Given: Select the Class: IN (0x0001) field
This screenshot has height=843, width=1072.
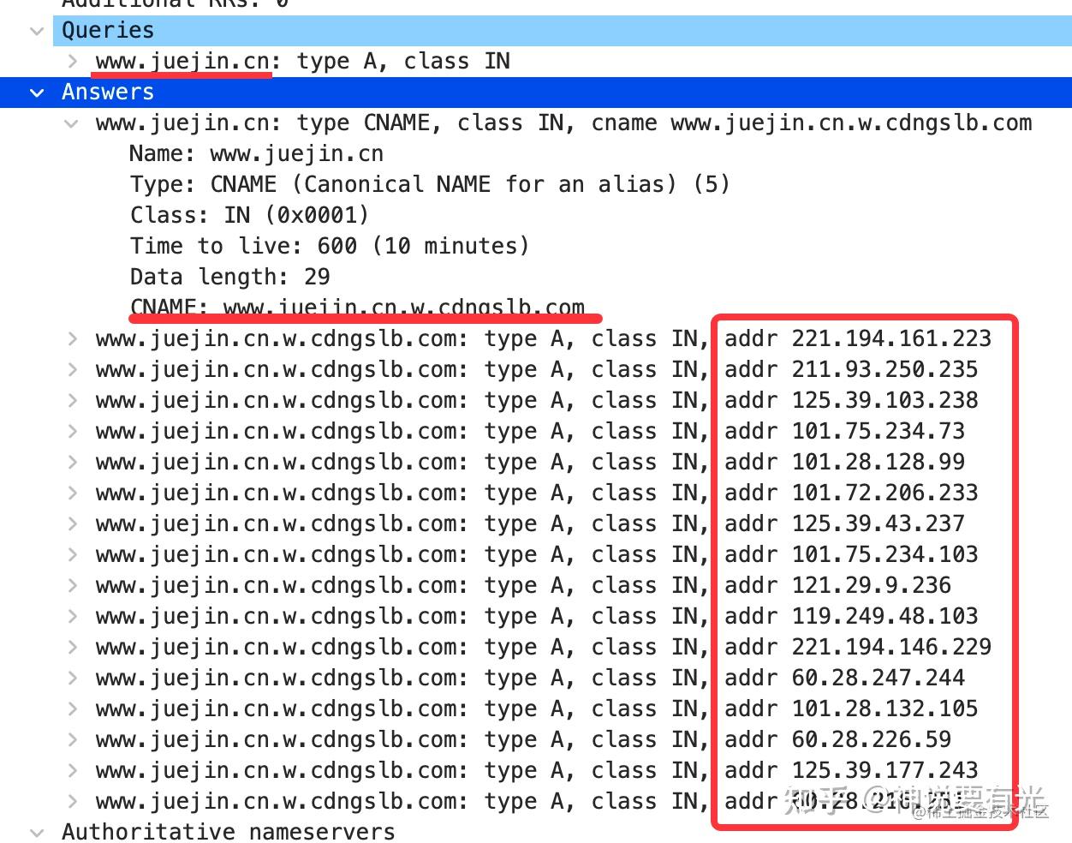Looking at the screenshot, I should point(248,215).
